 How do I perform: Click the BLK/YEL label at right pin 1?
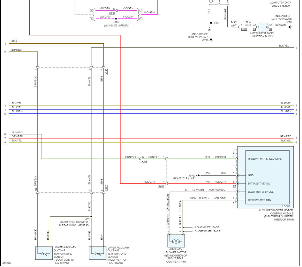pos(284,46)
